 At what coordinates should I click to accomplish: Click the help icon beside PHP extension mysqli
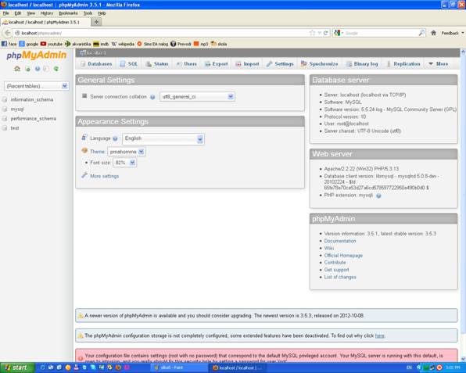(x=378, y=195)
